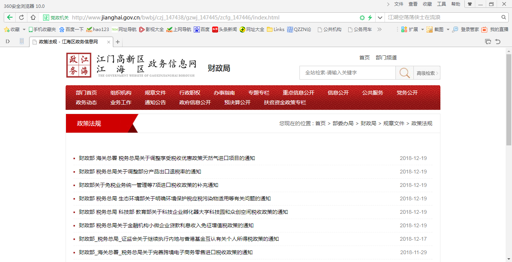This screenshot has width=512, height=262.
Task: Reload the page with the refresh icon
Action: pos(21,18)
